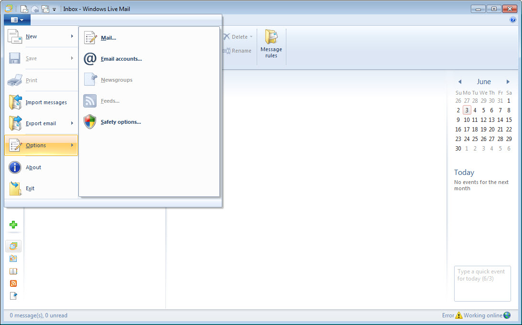Choose Exit from the application menu
522x325 pixels.
[30, 188]
